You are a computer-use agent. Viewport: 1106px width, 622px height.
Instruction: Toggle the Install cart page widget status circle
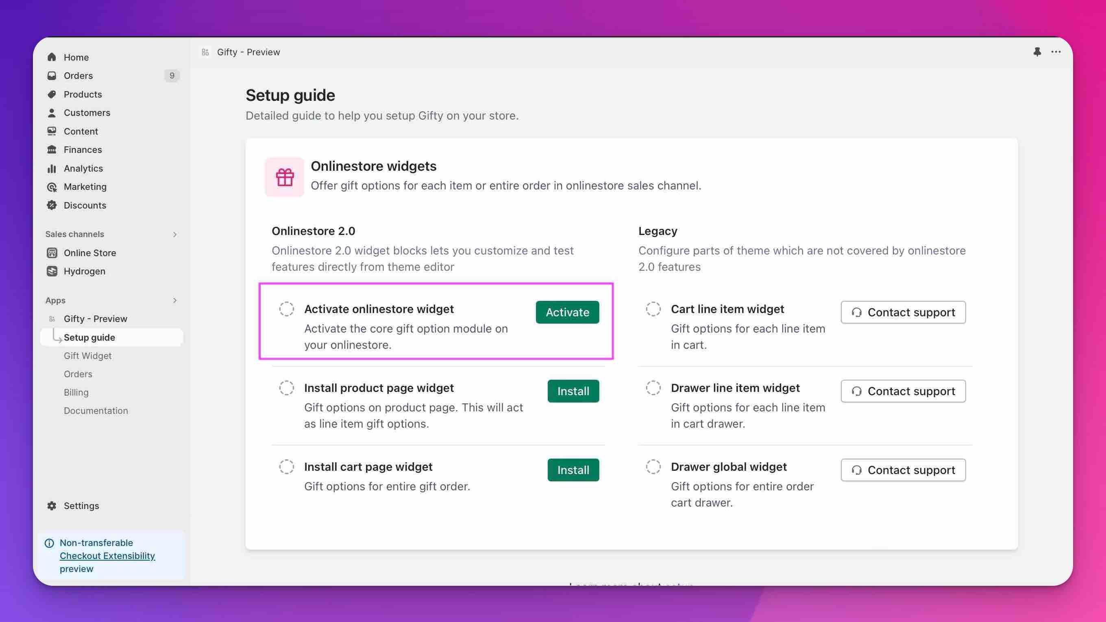point(286,467)
